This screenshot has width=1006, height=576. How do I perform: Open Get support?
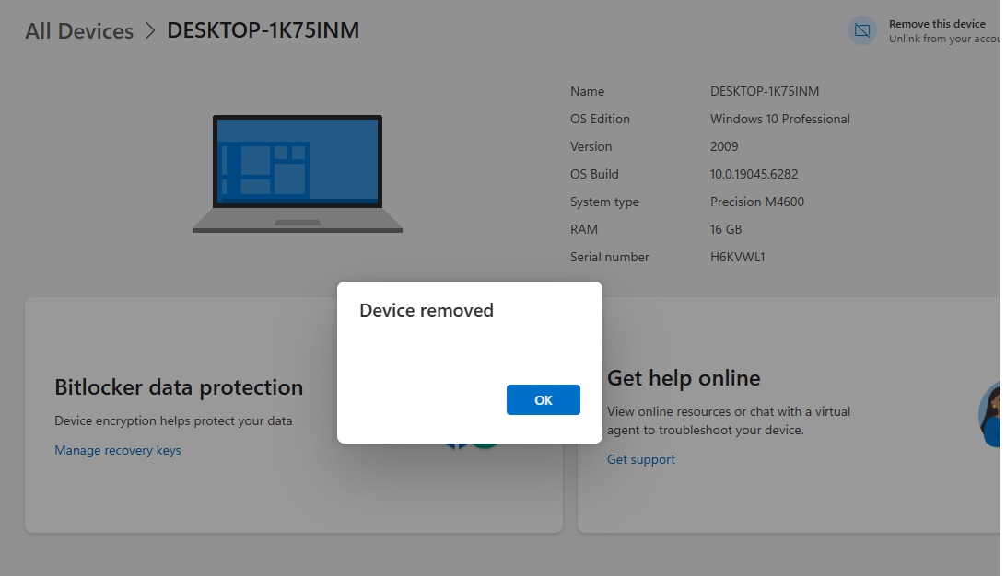(640, 459)
